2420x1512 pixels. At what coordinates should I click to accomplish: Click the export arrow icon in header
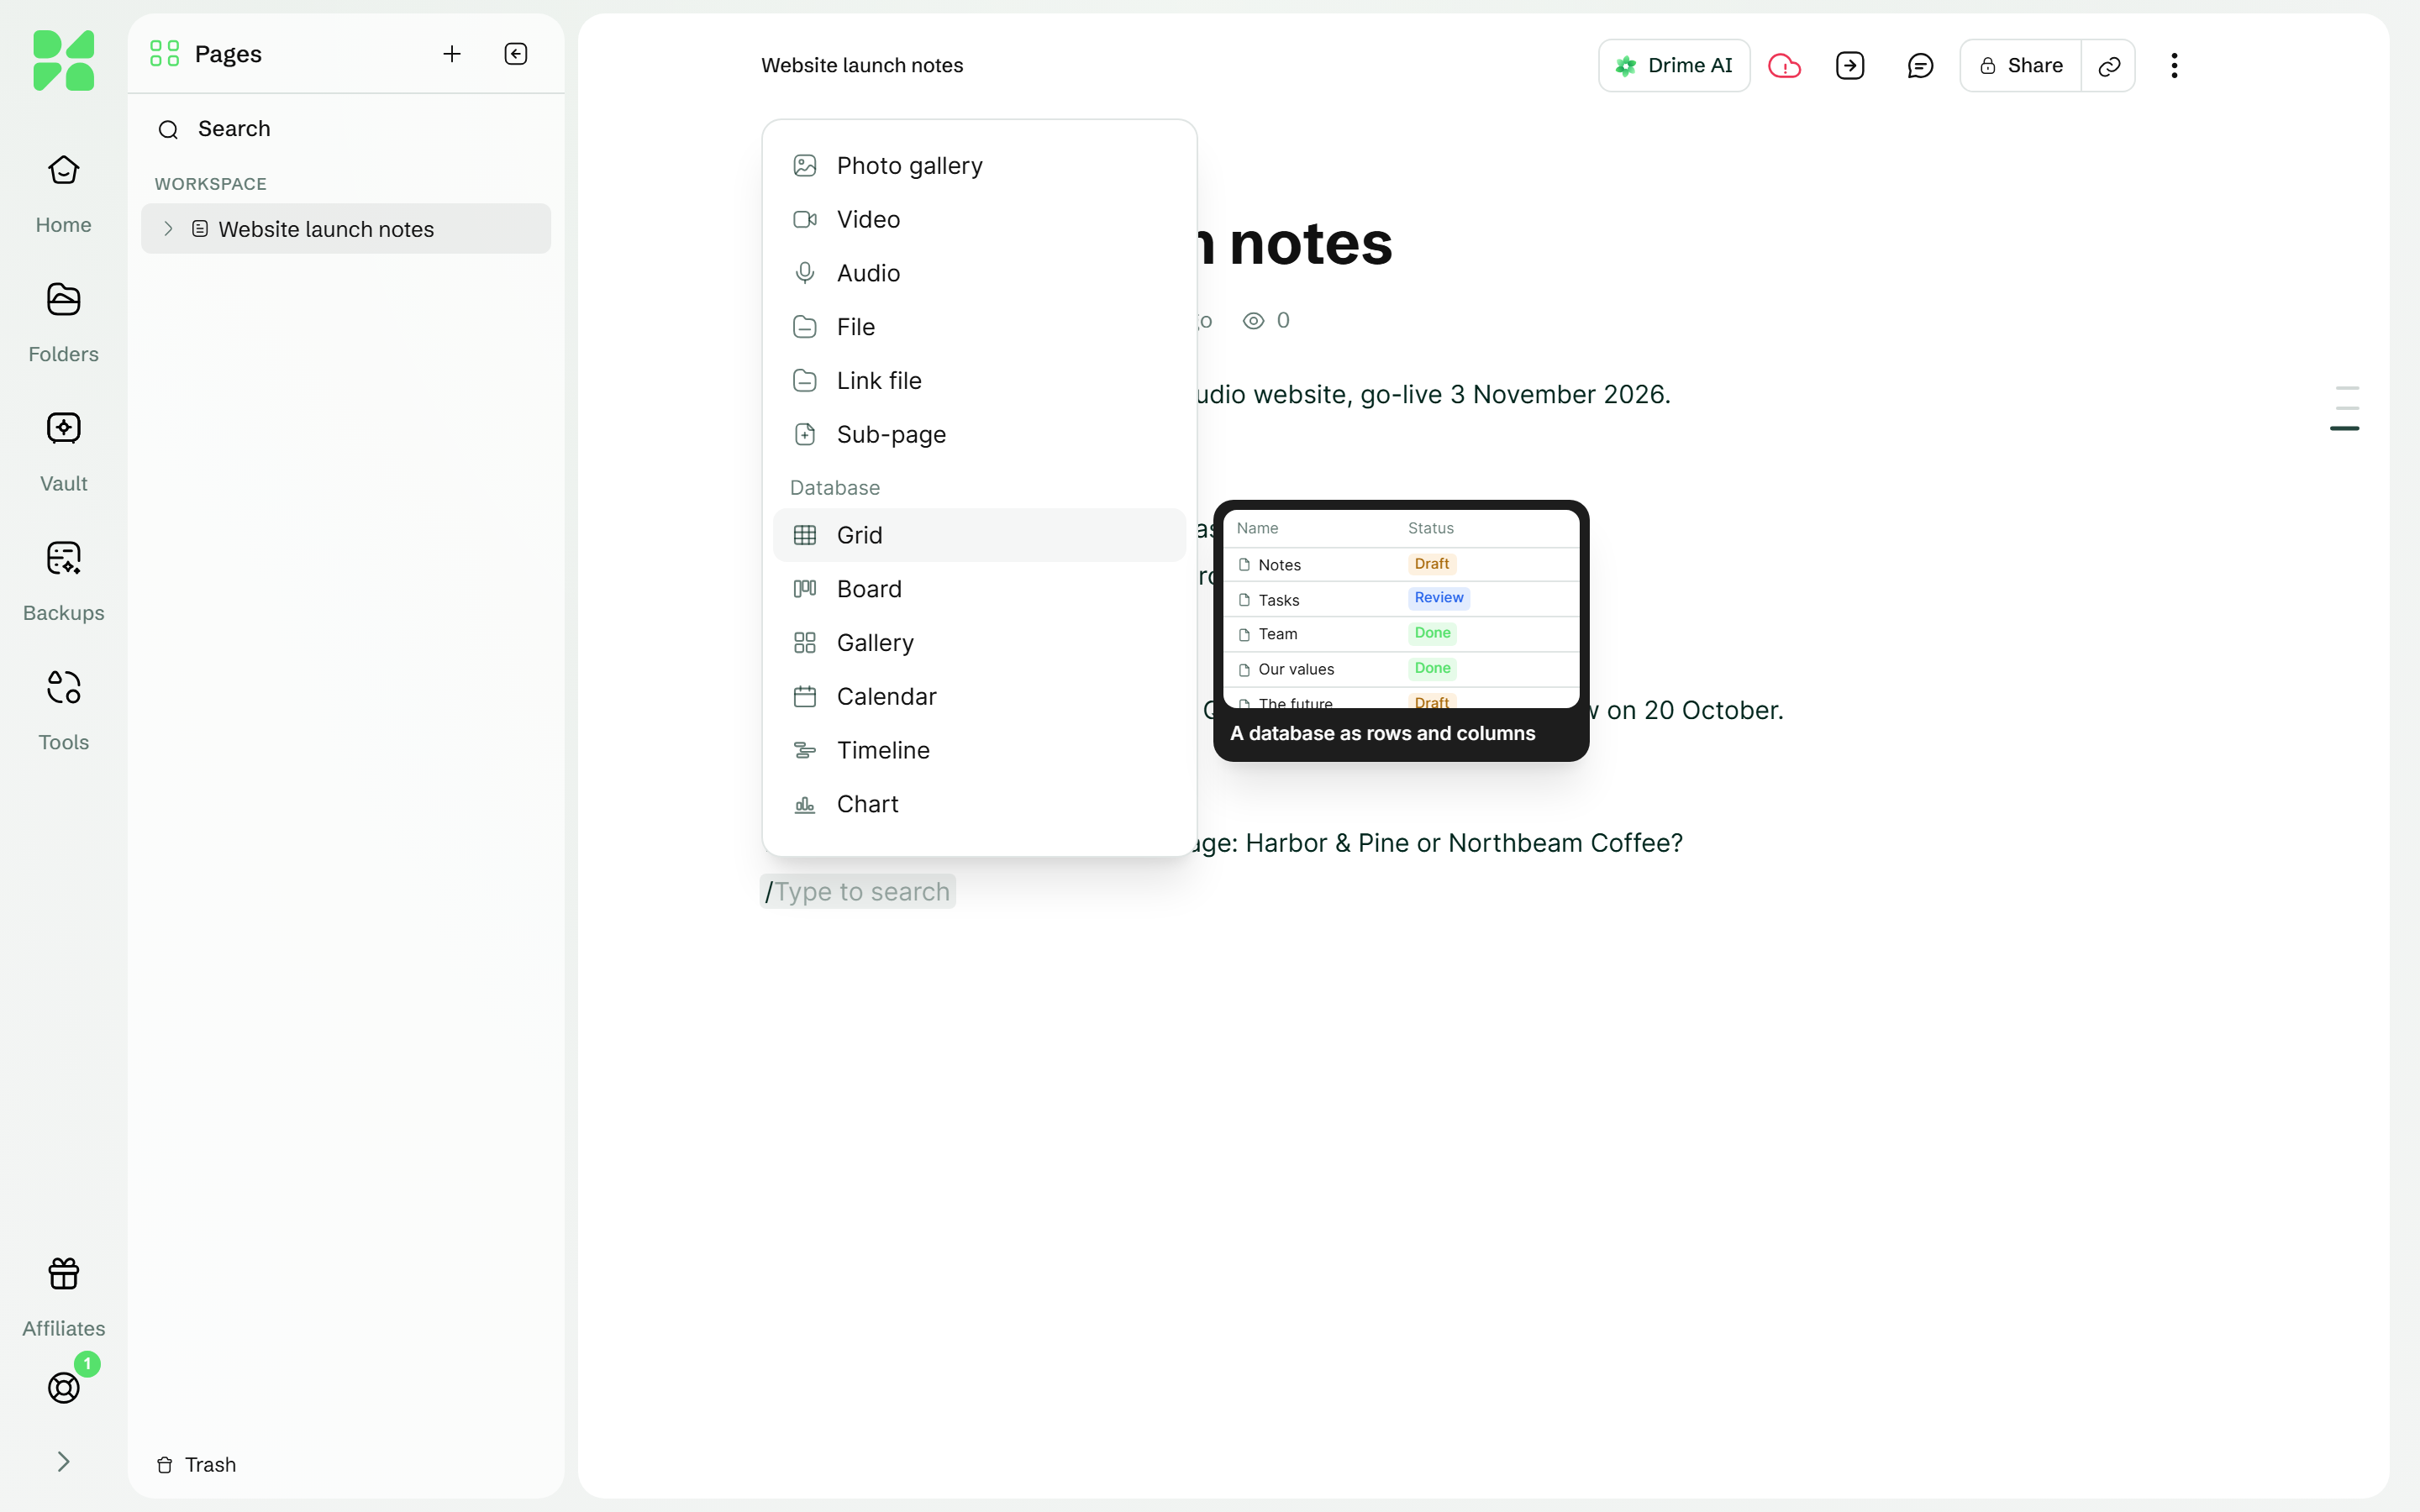coord(1850,66)
